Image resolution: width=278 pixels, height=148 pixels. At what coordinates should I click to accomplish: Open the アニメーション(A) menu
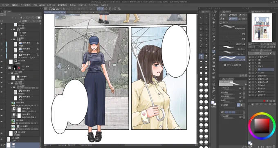point(39,5)
